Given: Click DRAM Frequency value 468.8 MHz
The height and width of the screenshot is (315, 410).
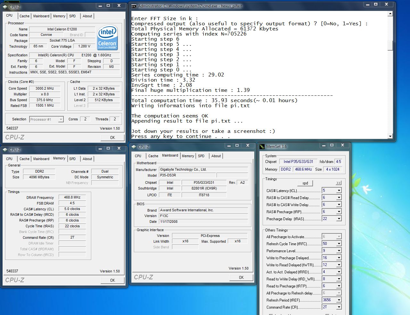Looking at the screenshot, I should coord(72,198).
